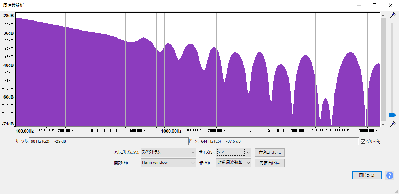Viewport: 399px width, 194px height.
Task: Click the zoom in magnifier icon
Action: (393, 15)
